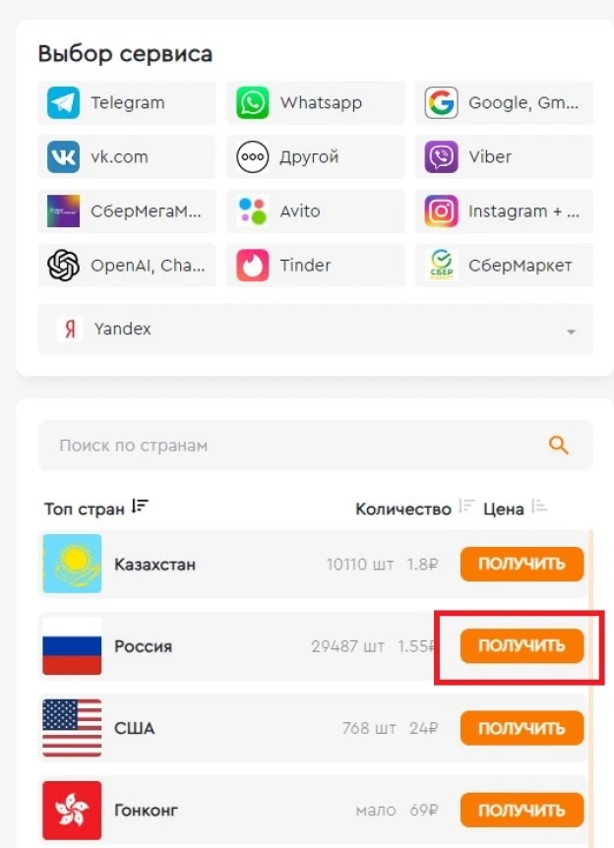Click the country search magnifier icon

click(x=558, y=446)
